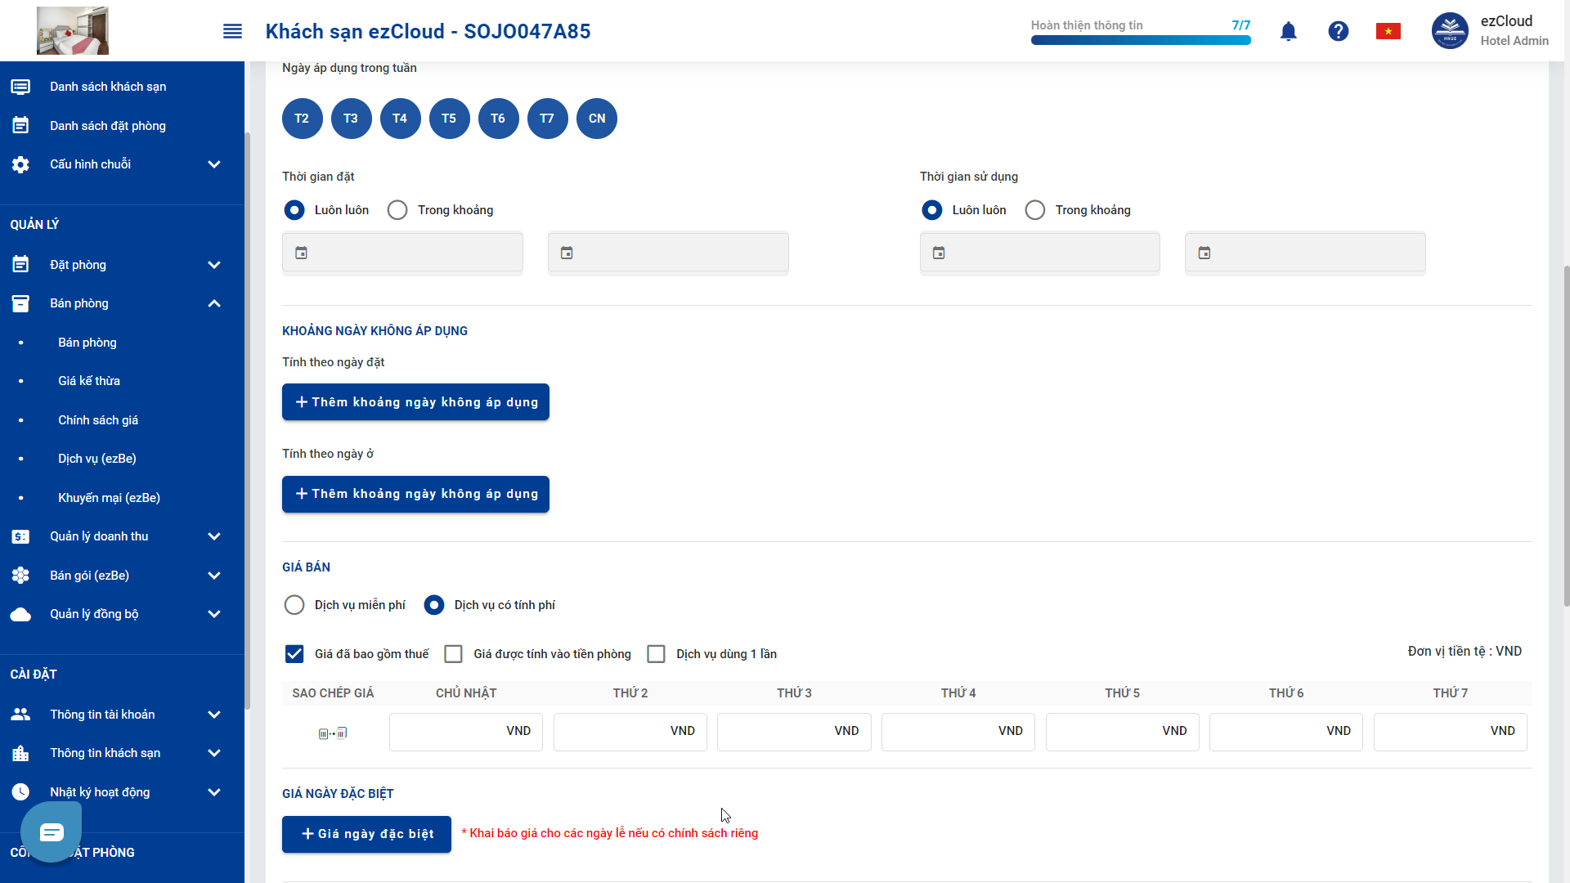Screen dimensions: 1570x883
Task: Open booking-time end date calendar icon
Action: click(567, 253)
